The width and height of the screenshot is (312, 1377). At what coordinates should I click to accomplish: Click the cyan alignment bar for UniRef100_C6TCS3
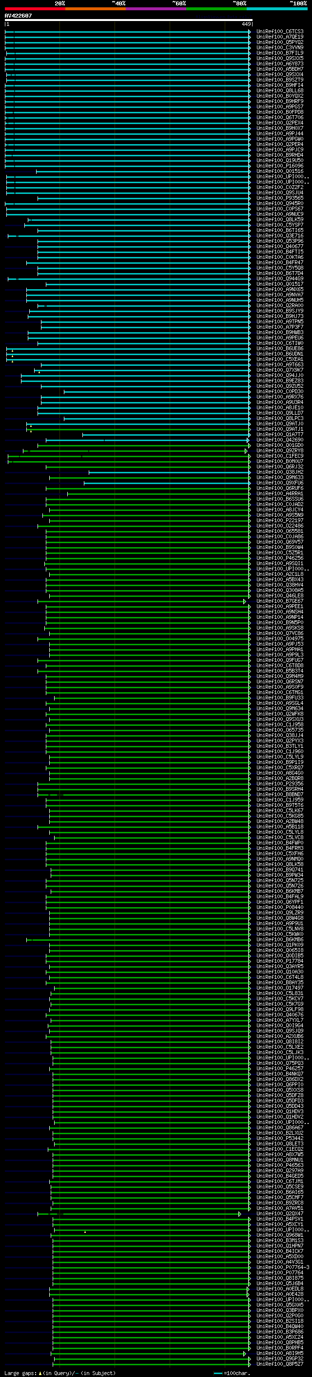point(128,32)
